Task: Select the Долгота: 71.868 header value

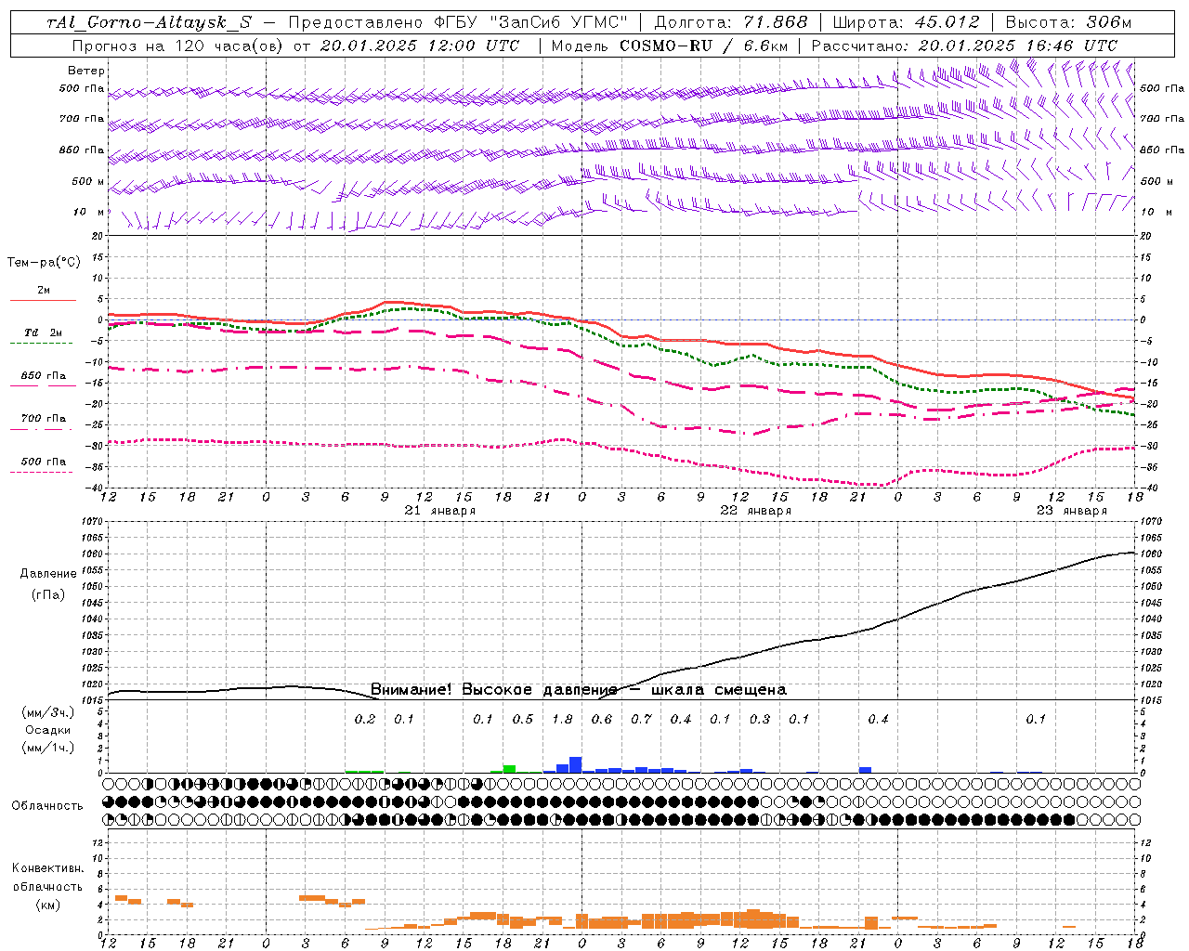Action: pos(731,22)
